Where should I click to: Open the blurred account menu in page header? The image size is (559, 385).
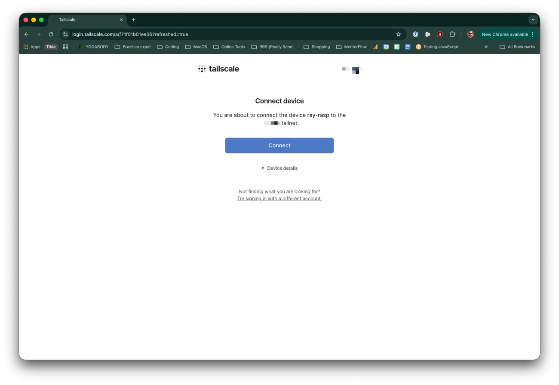tap(352, 69)
